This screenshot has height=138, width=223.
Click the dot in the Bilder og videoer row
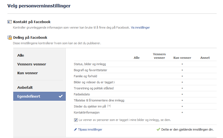pos(182,82)
